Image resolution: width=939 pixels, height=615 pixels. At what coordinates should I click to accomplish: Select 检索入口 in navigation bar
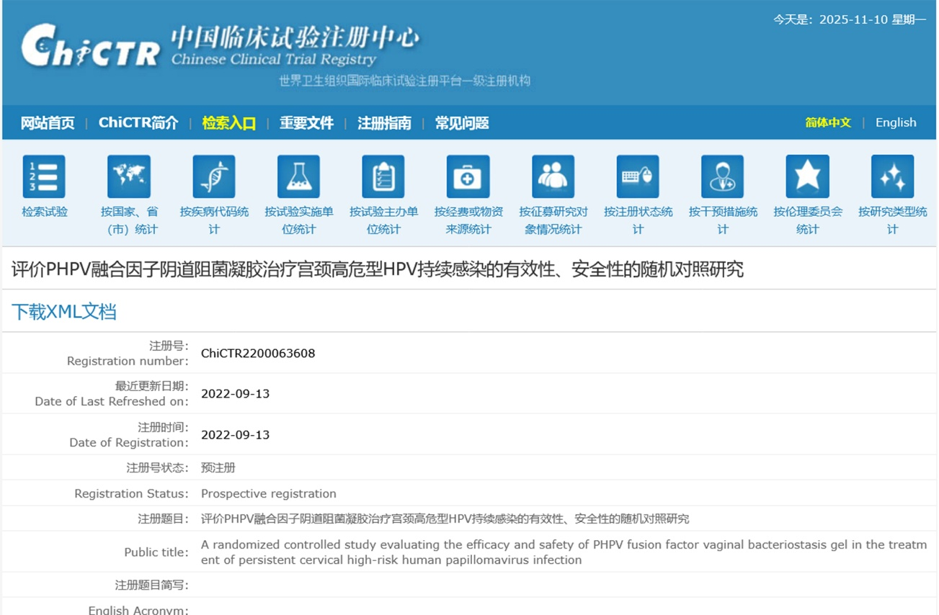(x=229, y=123)
